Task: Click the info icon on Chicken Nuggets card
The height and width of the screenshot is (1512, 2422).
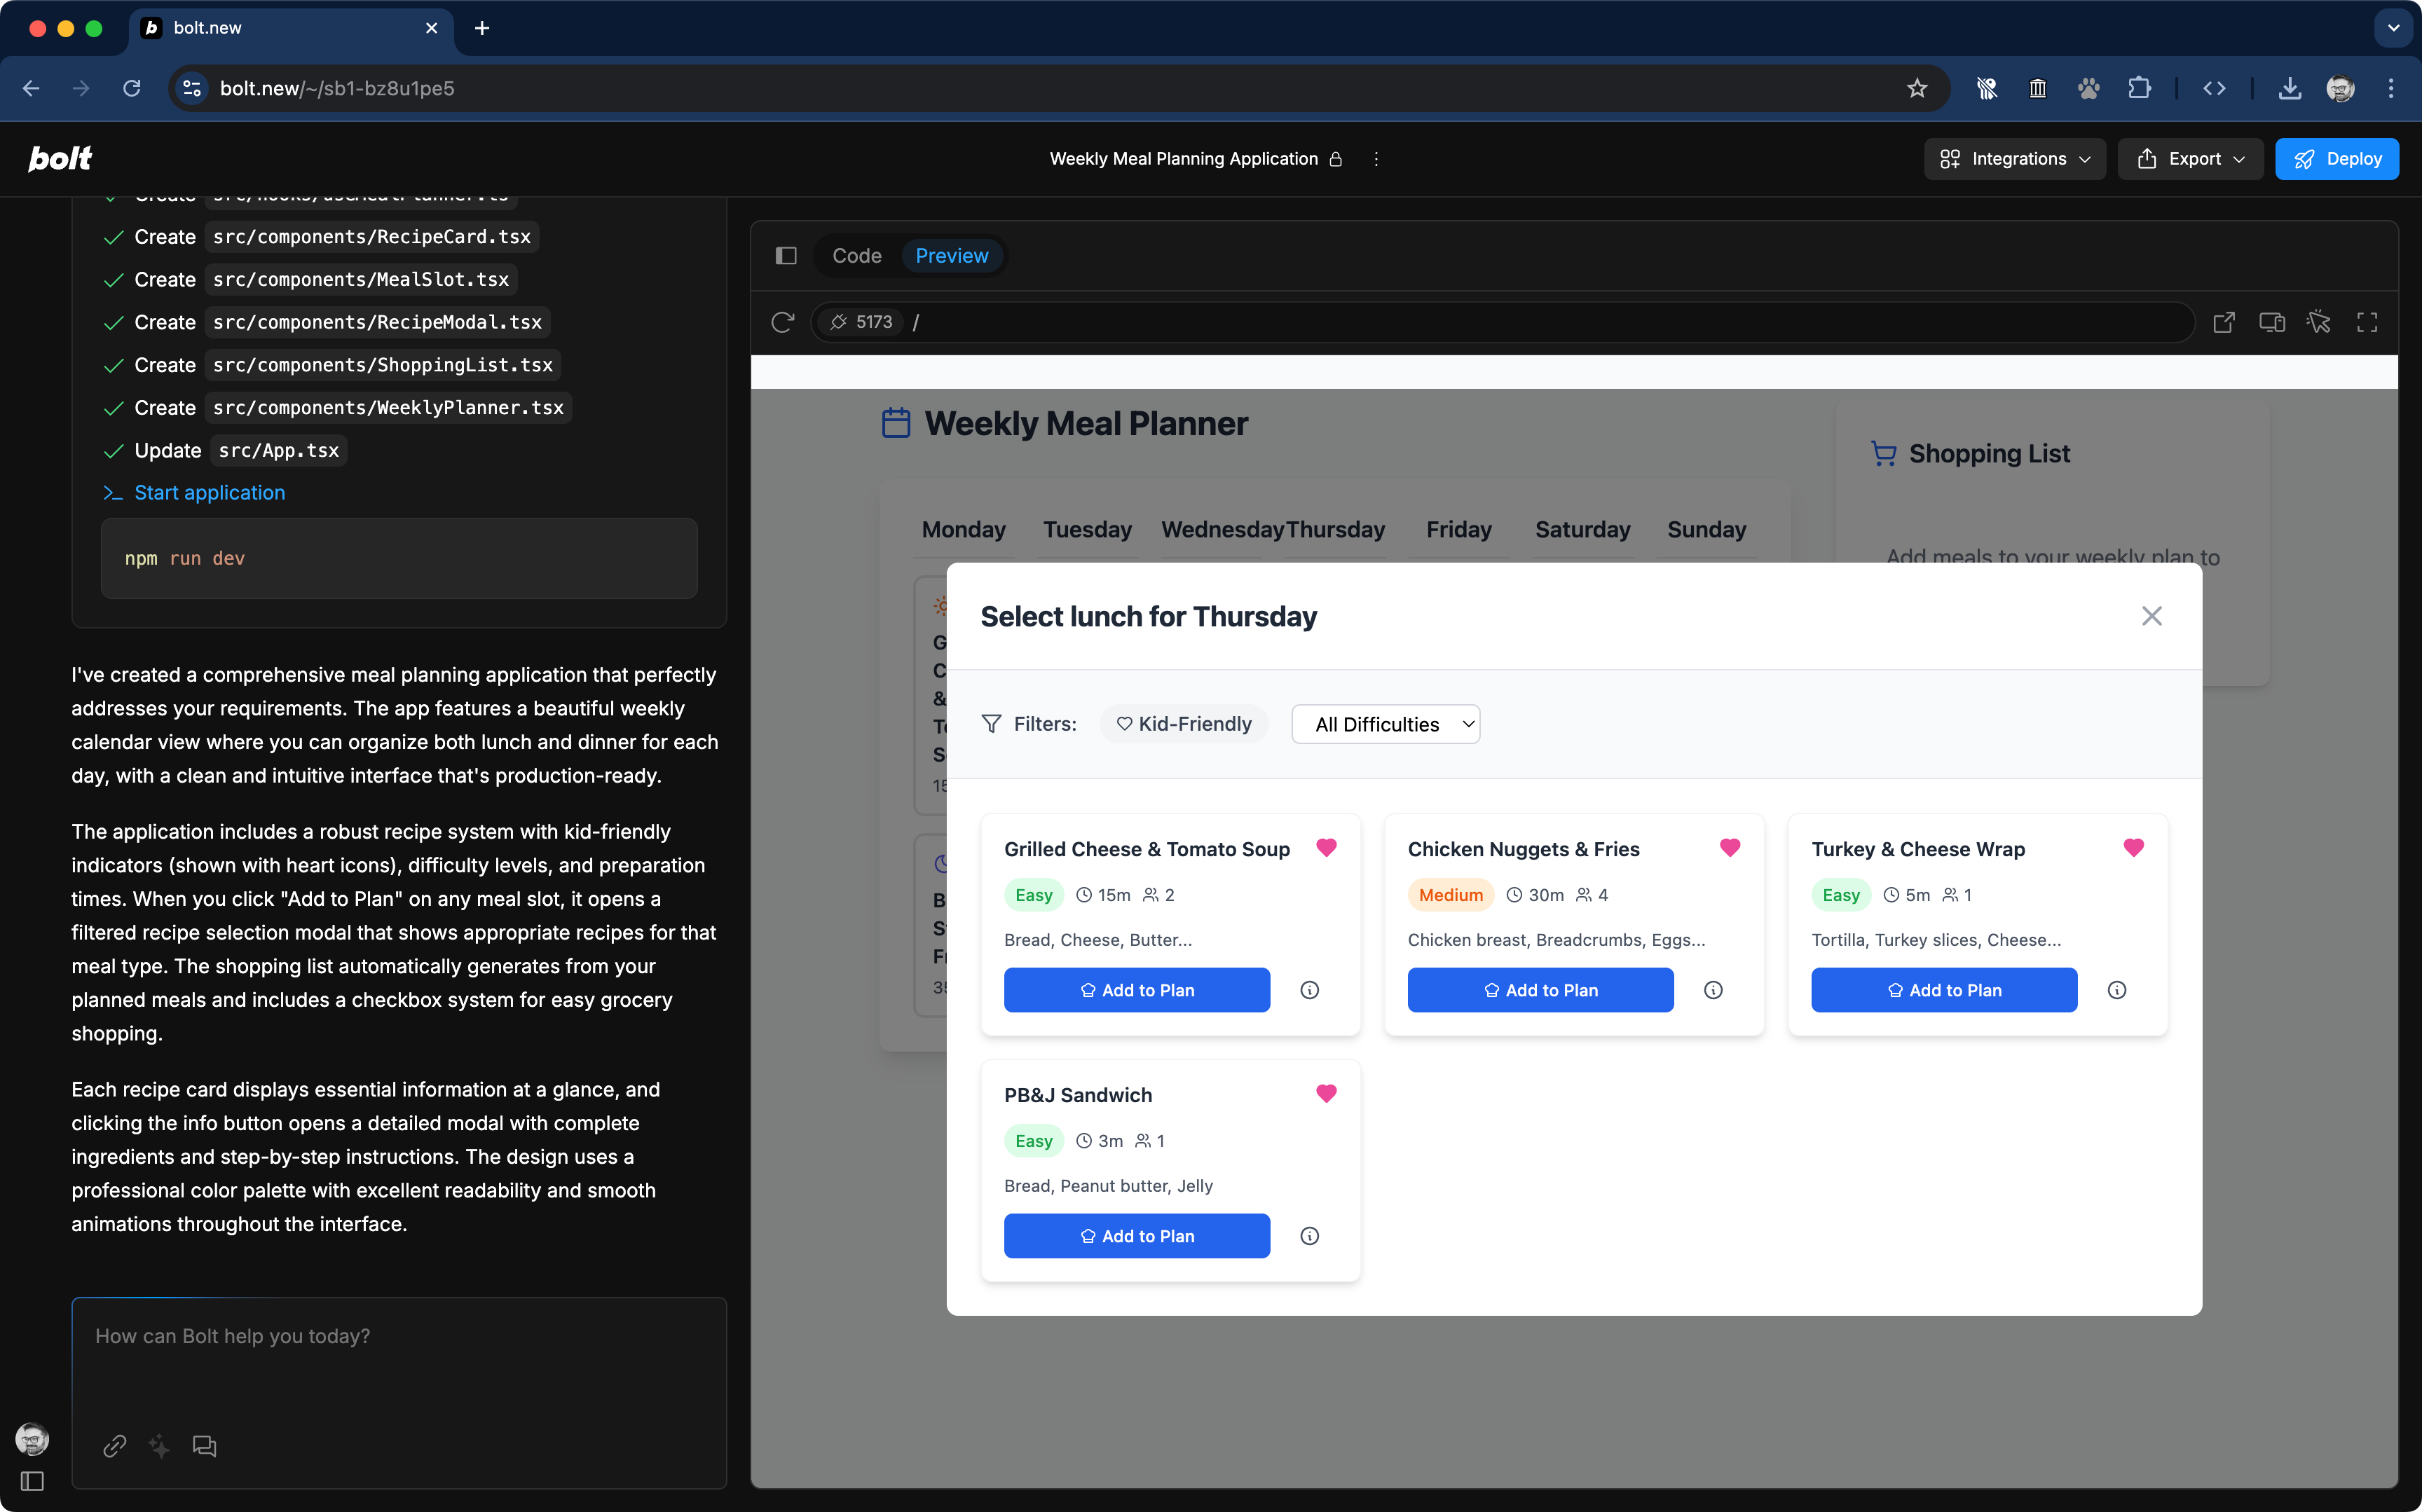Action: point(1713,990)
